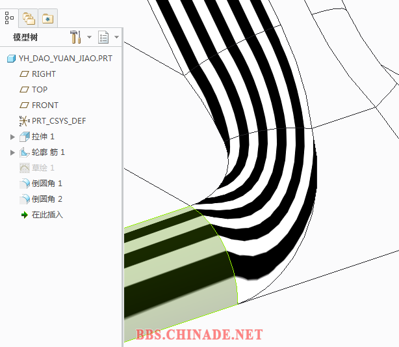399x347 pixels.
Task: Select YH_DAO_YUAN_JIAO.PRT root node
Action: 66,59
